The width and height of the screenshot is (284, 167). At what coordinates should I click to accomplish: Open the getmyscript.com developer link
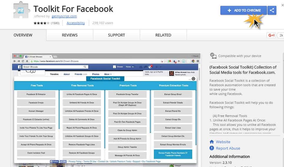(x=64, y=16)
